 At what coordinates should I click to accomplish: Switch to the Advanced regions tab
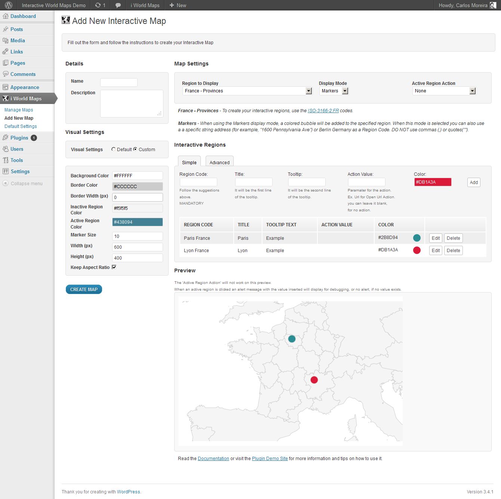(219, 162)
